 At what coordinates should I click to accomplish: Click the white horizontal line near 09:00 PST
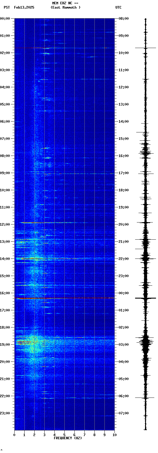pos(64,174)
